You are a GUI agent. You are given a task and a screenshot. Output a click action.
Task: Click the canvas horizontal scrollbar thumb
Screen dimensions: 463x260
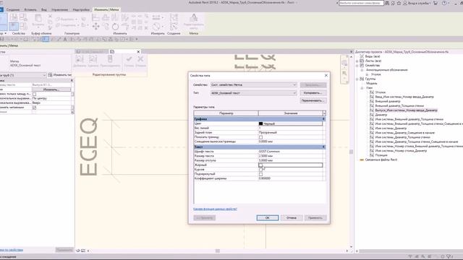click(218, 251)
